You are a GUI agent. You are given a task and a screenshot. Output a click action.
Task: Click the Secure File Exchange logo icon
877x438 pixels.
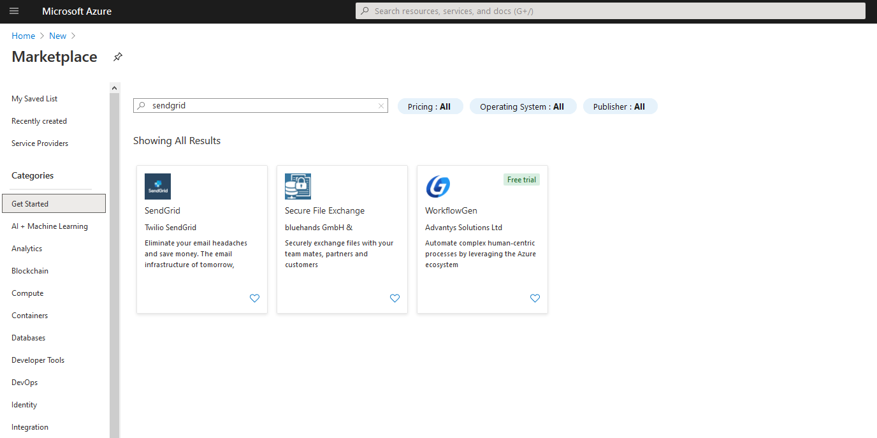298,186
